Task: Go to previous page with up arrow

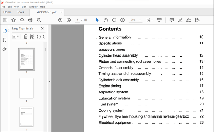Action: click(x=60, y=20)
